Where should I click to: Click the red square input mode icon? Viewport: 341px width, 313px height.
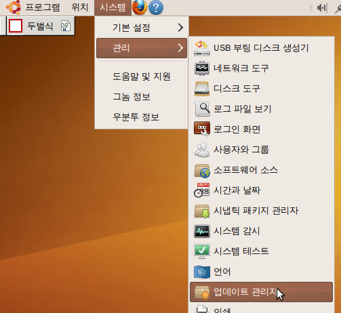(16, 26)
